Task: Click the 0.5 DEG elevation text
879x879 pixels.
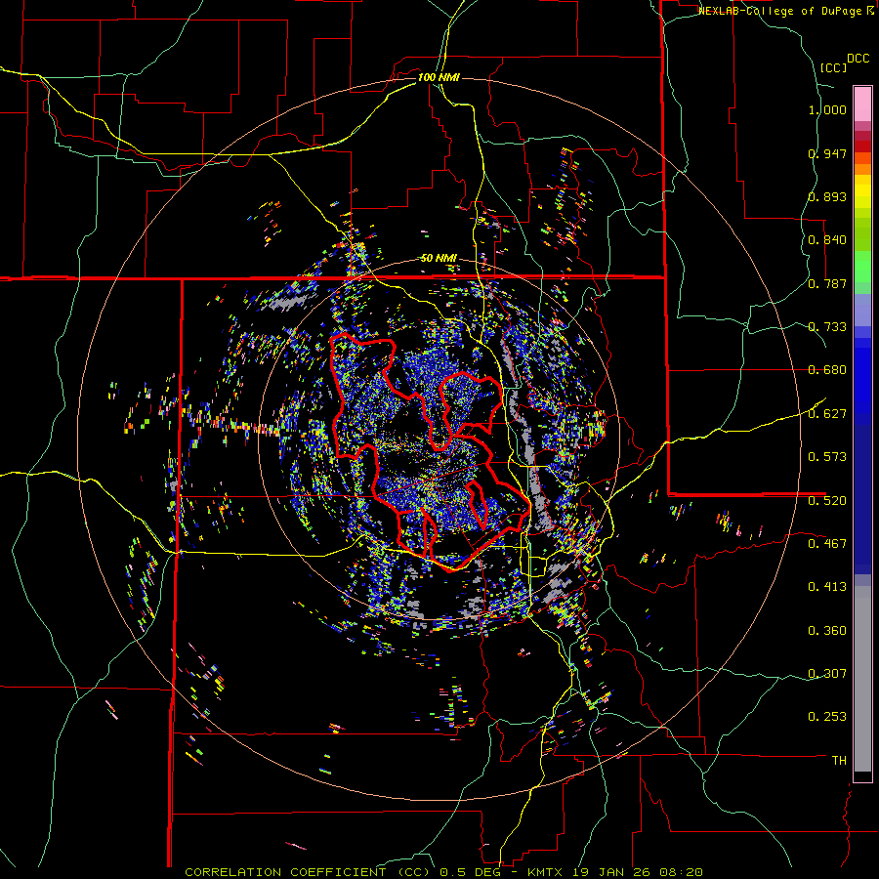Action: (471, 872)
